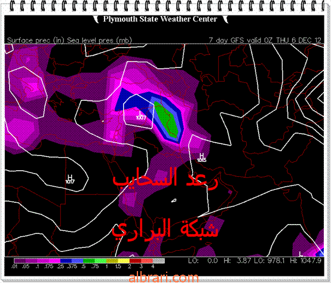Pick the green .5 inch legend swatch
Screen dimensions: 331x283
[88, 261]
